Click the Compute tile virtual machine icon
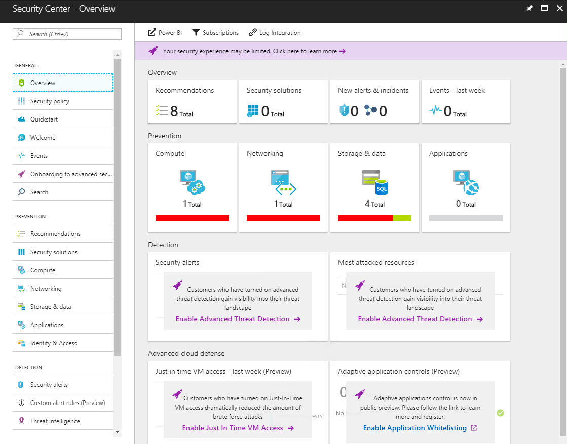Screen dimensions: 567x444 pyautogui.click(x=192, y=182)
